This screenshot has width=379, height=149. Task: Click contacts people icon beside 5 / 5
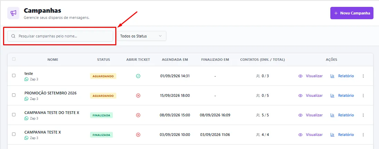(x=258, y=115)
